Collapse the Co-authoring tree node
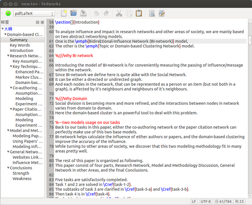Viewport: 252px width, 205px height. pos(11,88)
